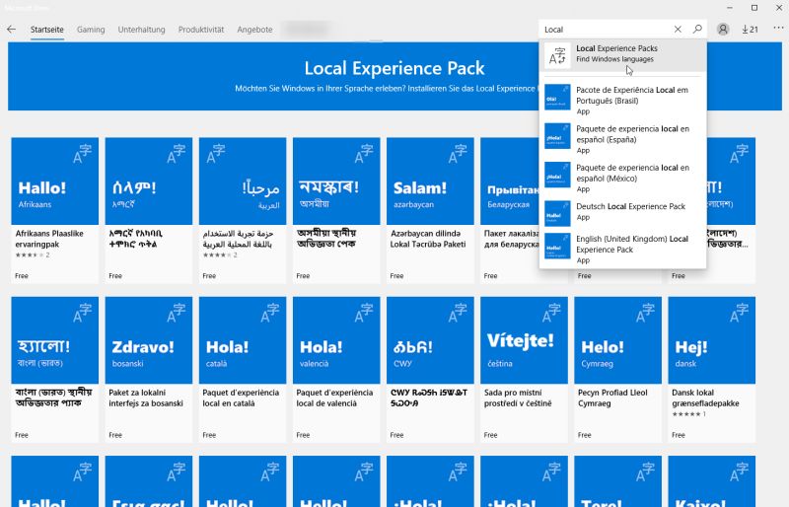Screen dimensions: 789x507
Task: Click the español (España) app icon
Action: (x=557, y=136)
